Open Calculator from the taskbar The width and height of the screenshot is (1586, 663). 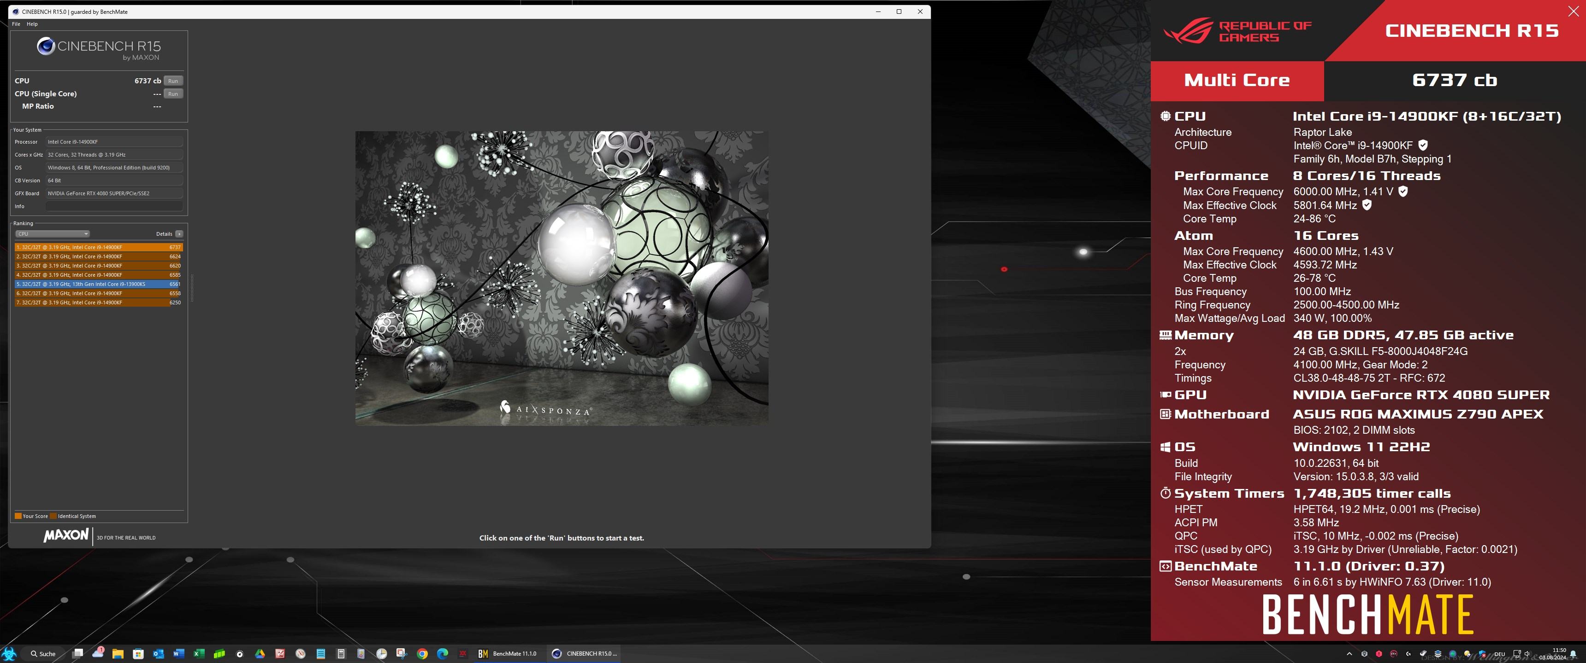tap(341, 654)
